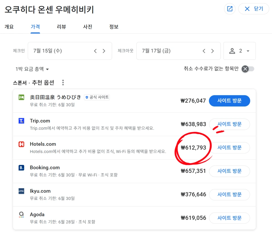Open hotel page in new window icon
The width and height of the screenshot is (272, 236).
pyautogui.click(x=230, y=9)
